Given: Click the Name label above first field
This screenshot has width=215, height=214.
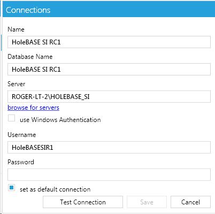Looking at the screenshot, I should point(16,29).
